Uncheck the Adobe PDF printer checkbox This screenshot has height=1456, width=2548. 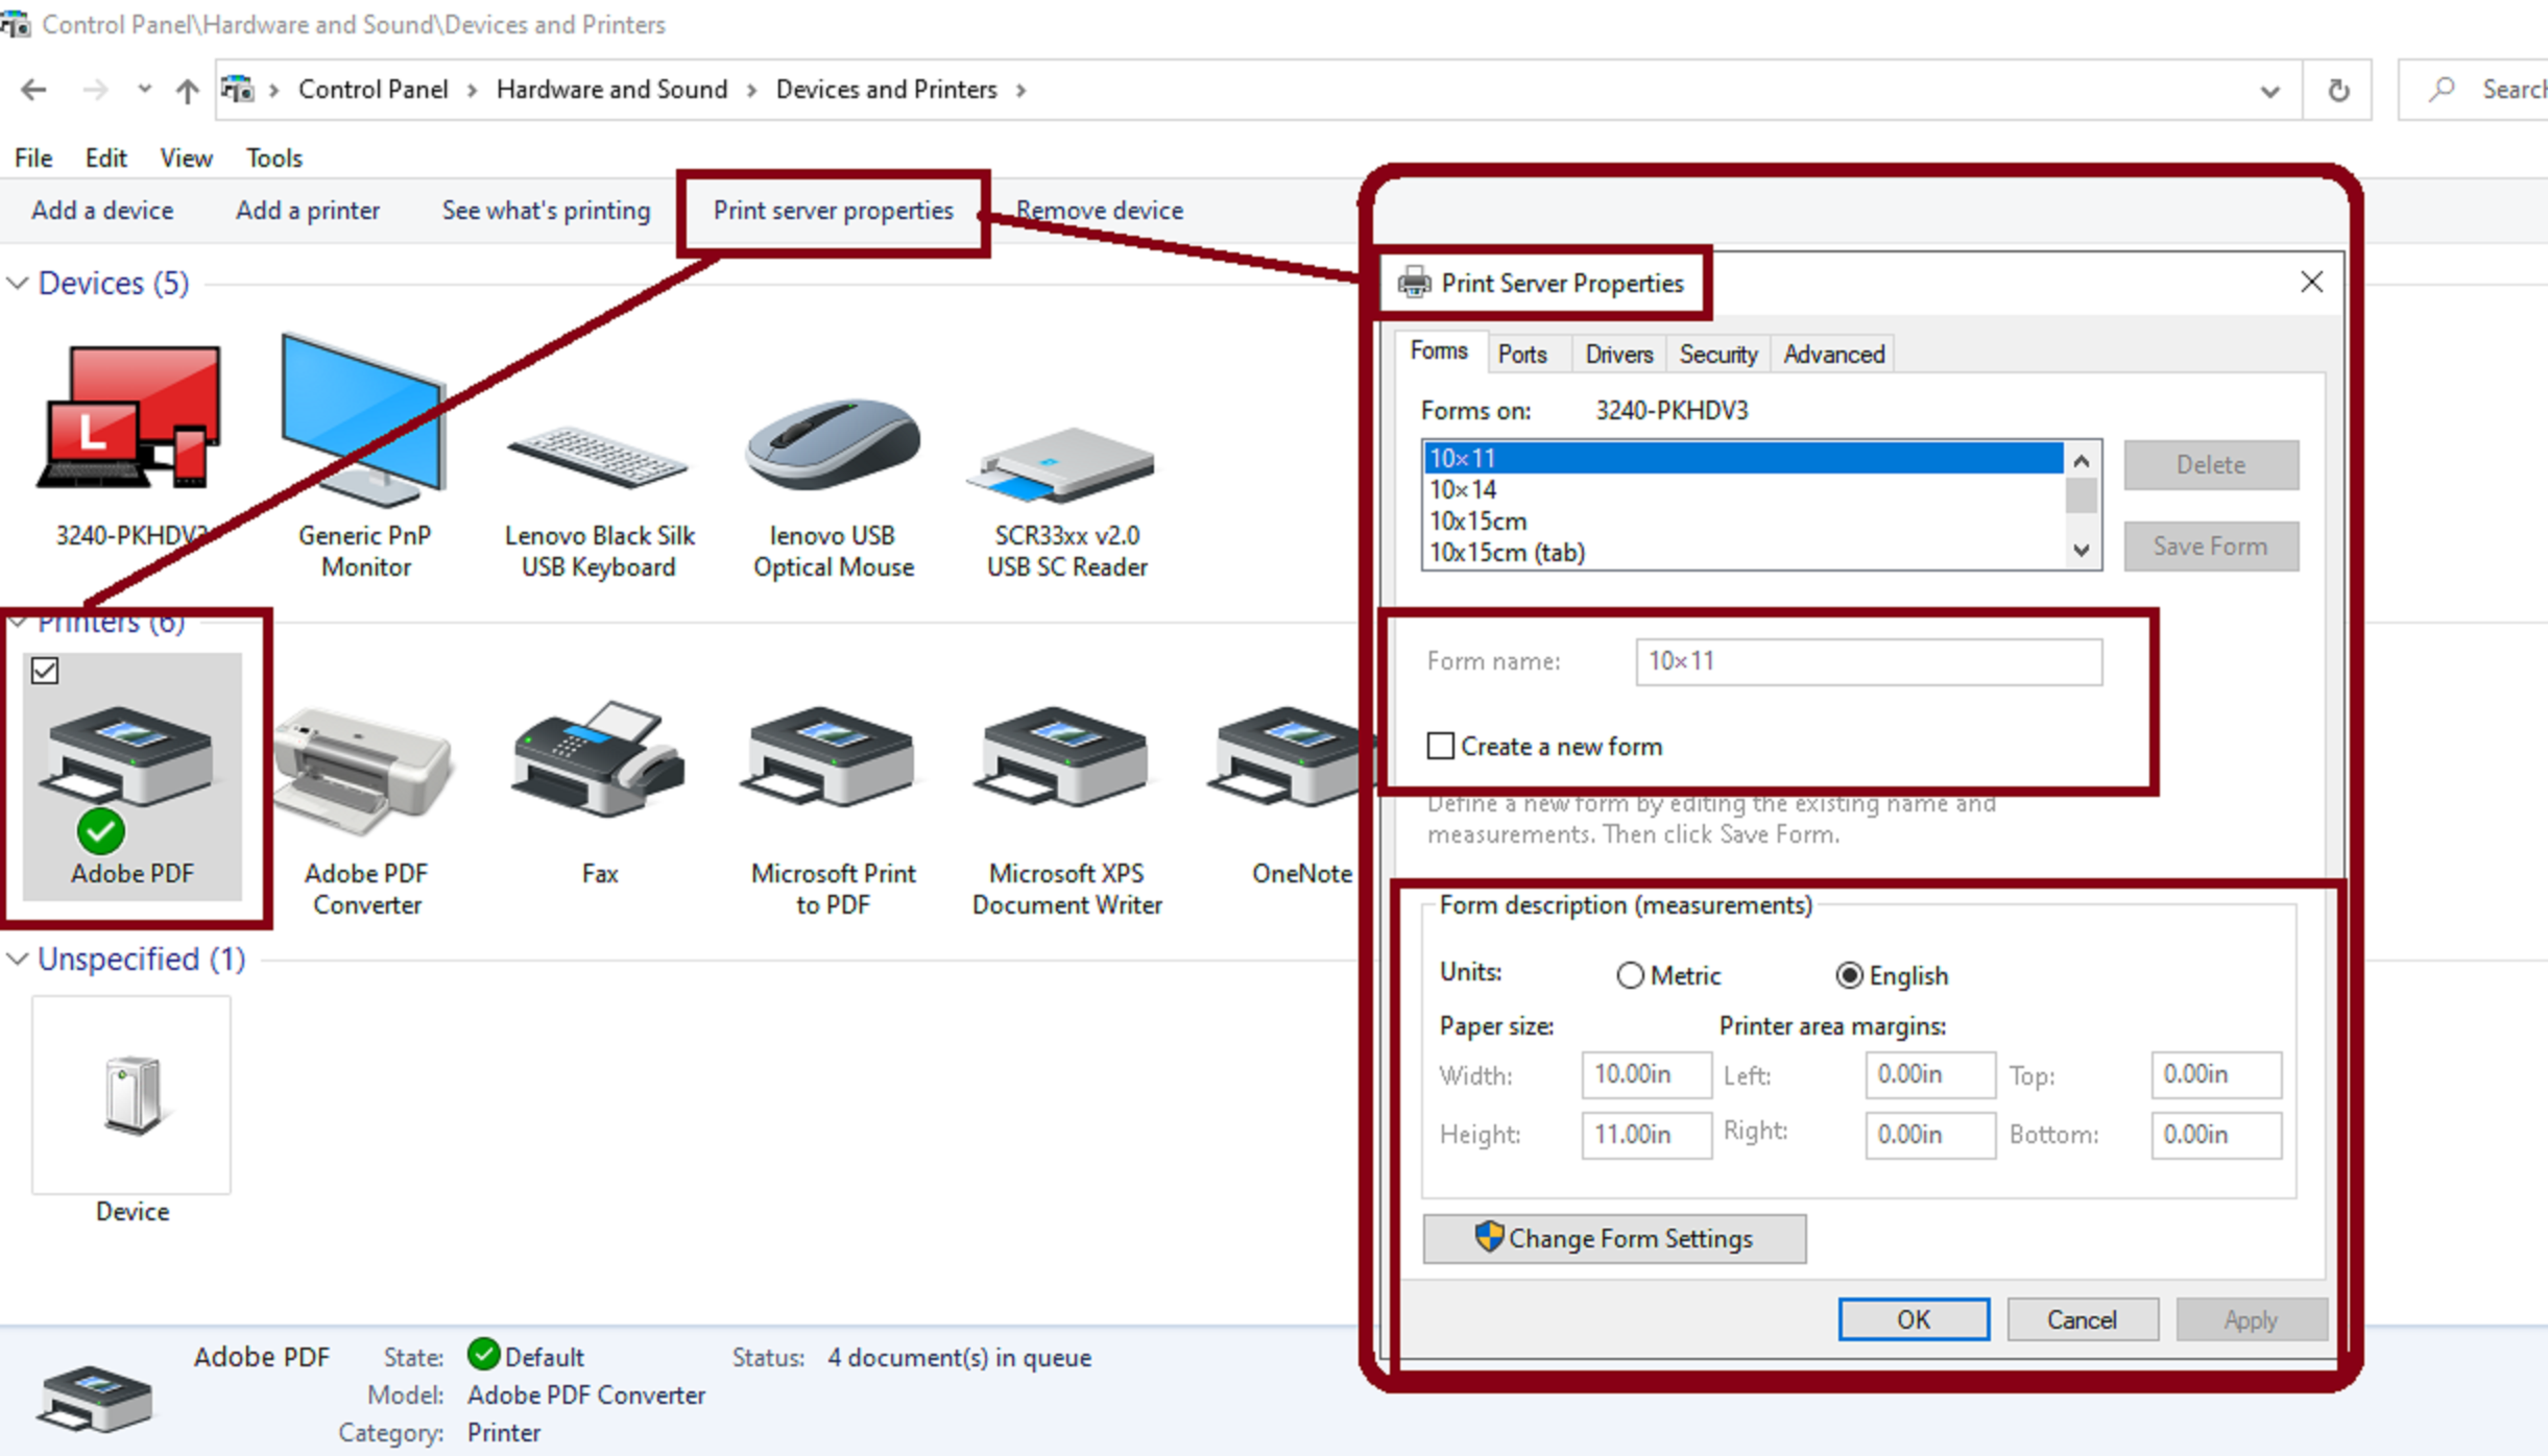[45, 670]
